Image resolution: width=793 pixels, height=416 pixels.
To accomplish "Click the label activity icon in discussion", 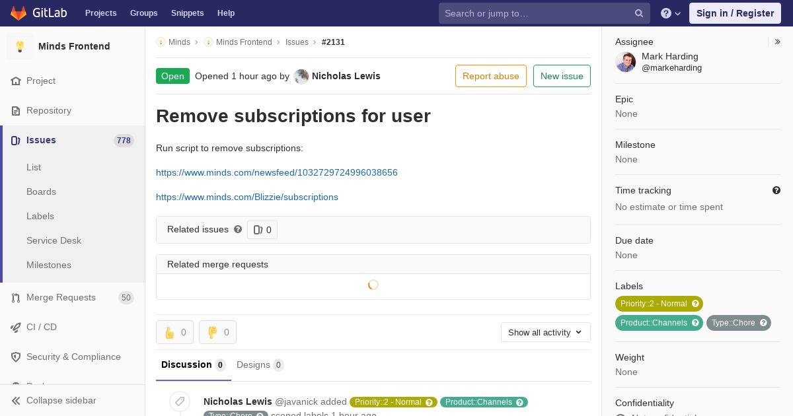I will pos(180,401).
